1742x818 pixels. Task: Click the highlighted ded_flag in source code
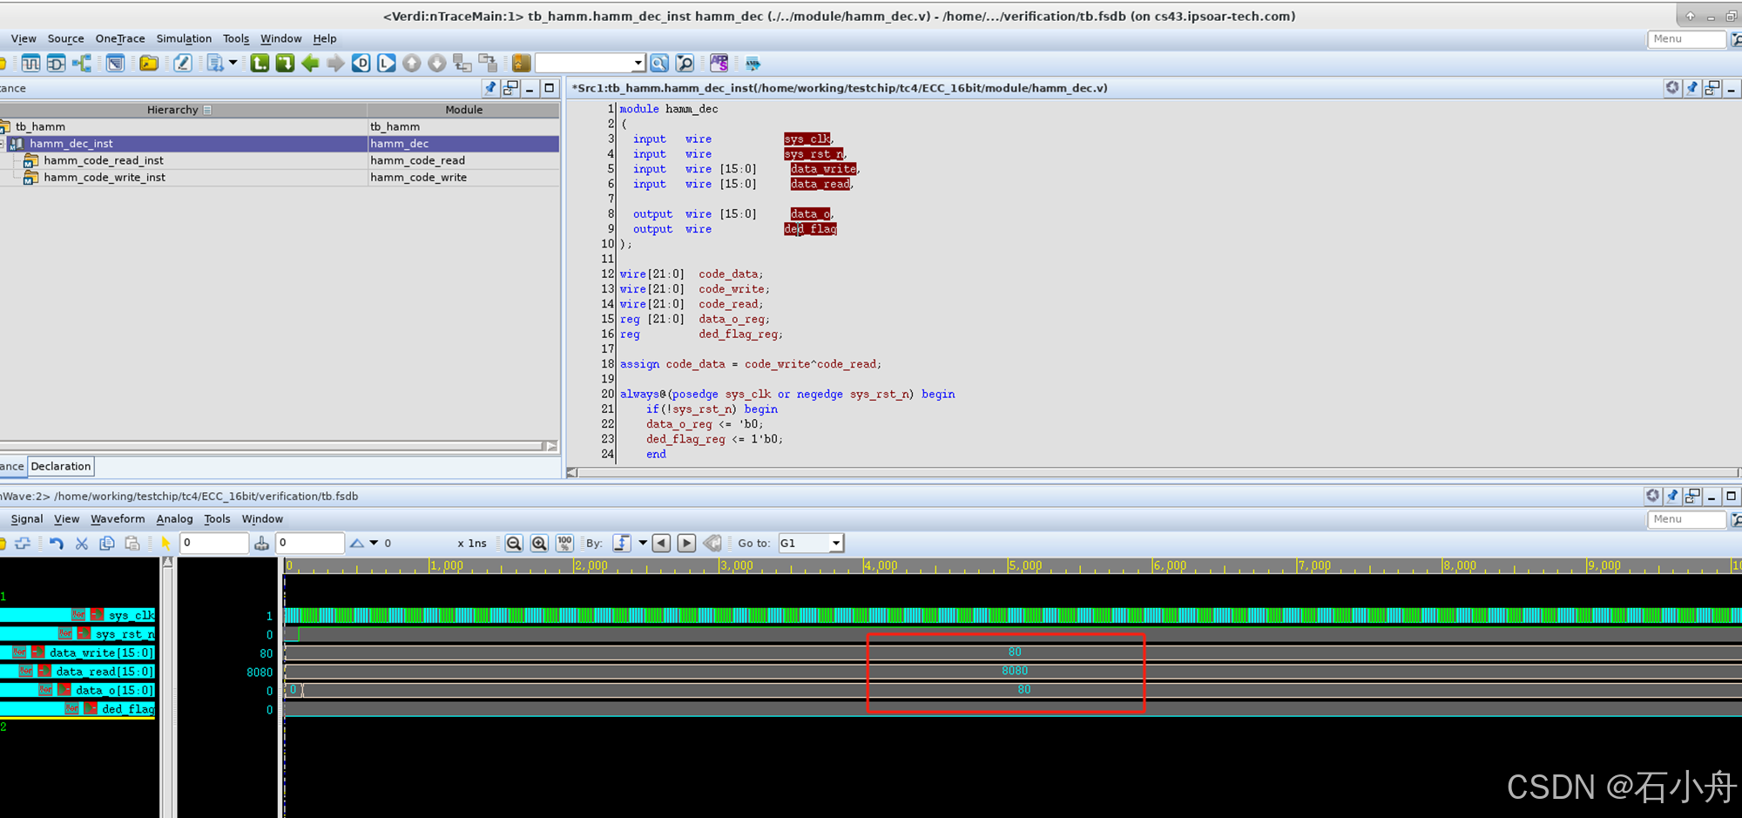[x=810, y=229]
